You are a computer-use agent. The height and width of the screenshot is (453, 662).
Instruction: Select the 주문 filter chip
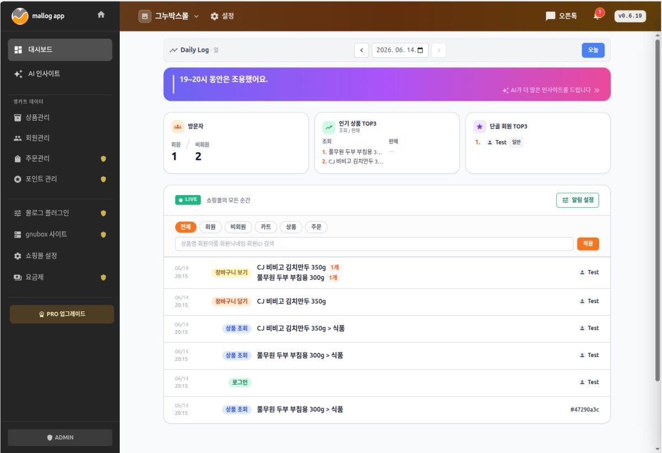(316, 227)
